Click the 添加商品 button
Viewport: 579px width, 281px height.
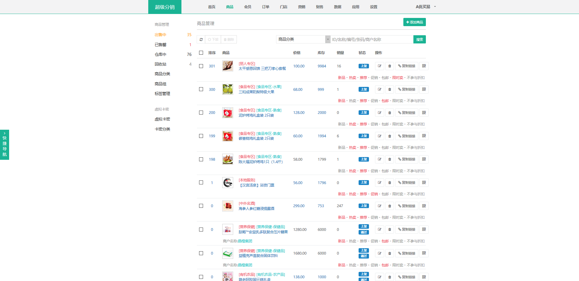point(414,22)
